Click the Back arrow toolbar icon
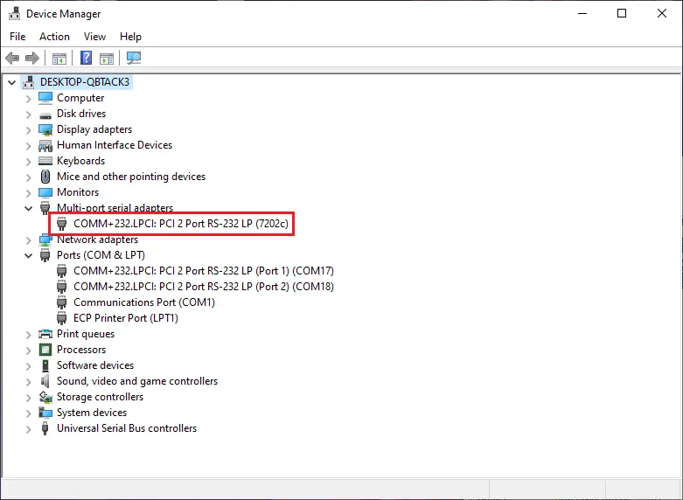The image size is (683, 500). [12, 58]
